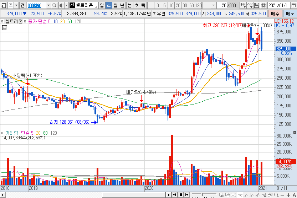The image size is (297, 198).
Task: Click the speaker sound icon
Action: [61, 5]
